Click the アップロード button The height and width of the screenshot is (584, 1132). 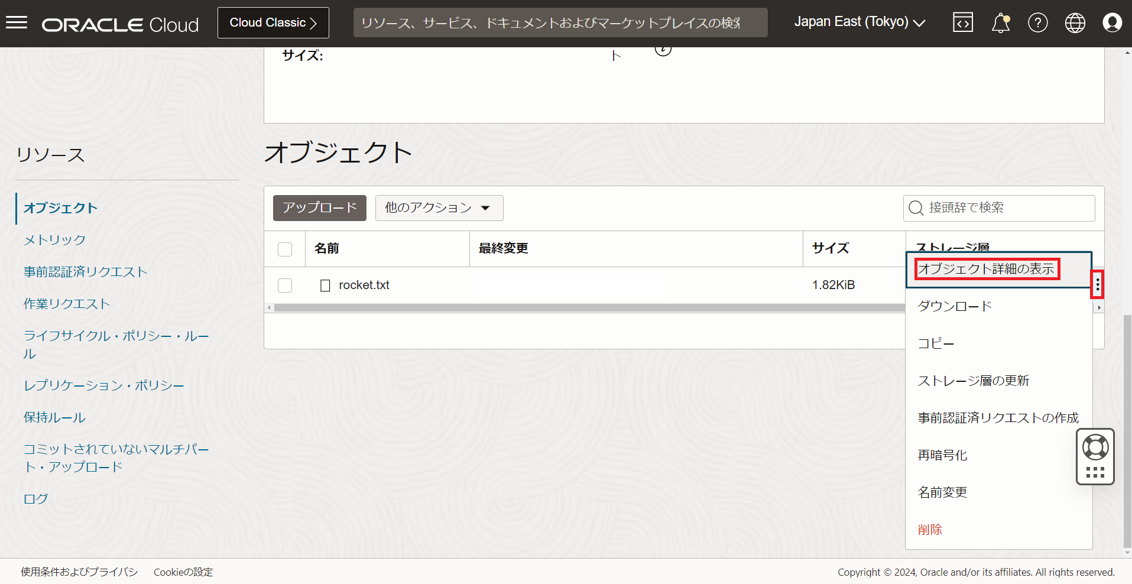click(x=319, y=208)
